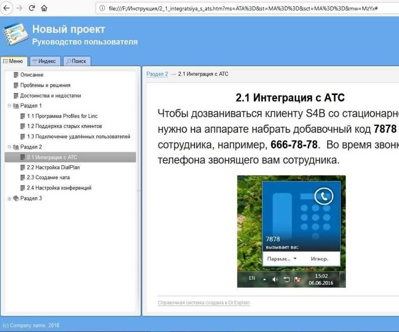This screenshot has height=332, width=399.
Task: Click the book icon beside Раздел 3
Action: coord(16,198)
